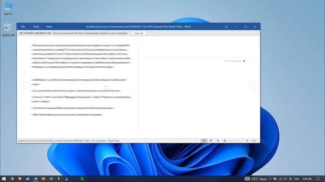This screenshot has height=182, width=325.
Task: Click the End of document marker
Action: pos(235,61)
